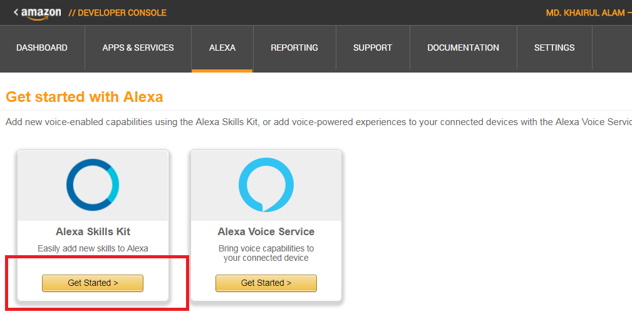Click the Get started with Alexa heading
Screen dimensions: 632x324
coord(84,97)
